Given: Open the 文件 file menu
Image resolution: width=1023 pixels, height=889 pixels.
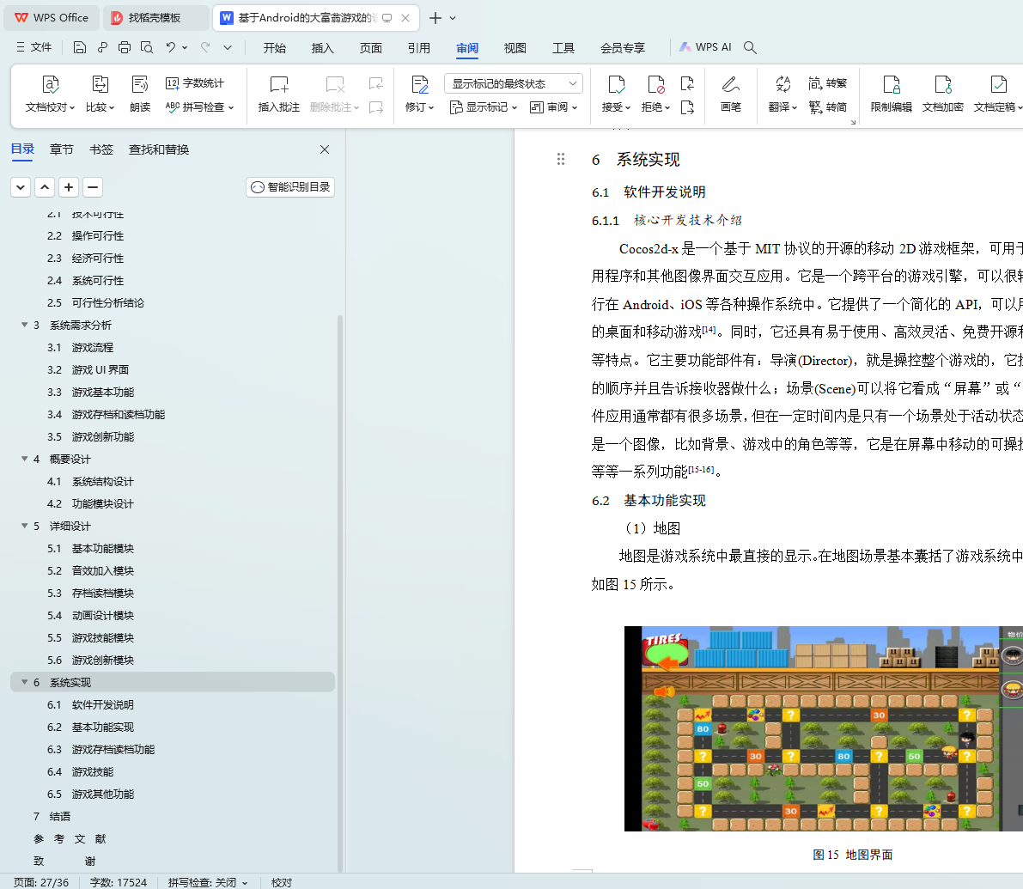Looking at the screenshot, I should tap(33, 47).
